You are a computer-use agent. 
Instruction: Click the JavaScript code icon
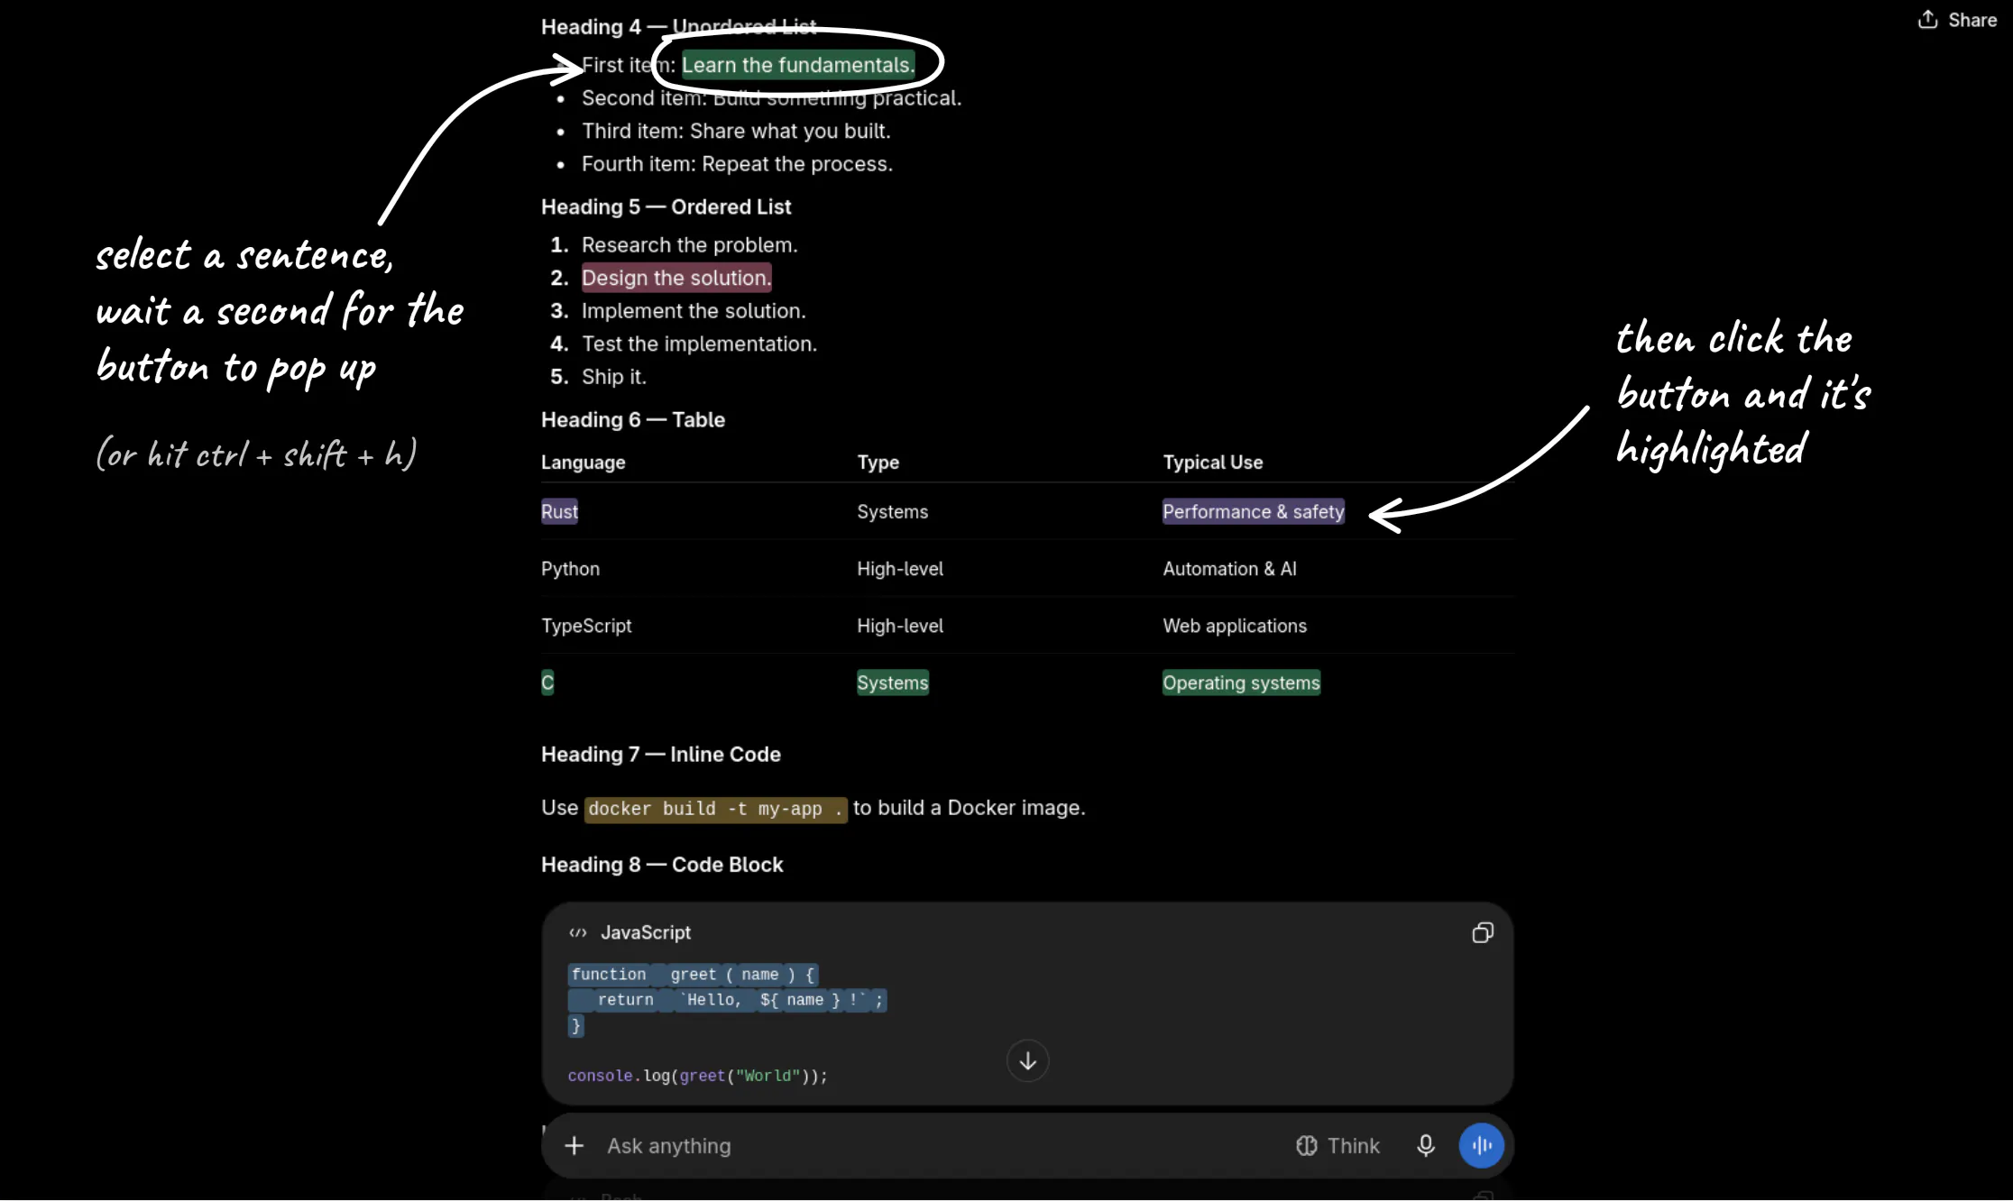(578, 932)
